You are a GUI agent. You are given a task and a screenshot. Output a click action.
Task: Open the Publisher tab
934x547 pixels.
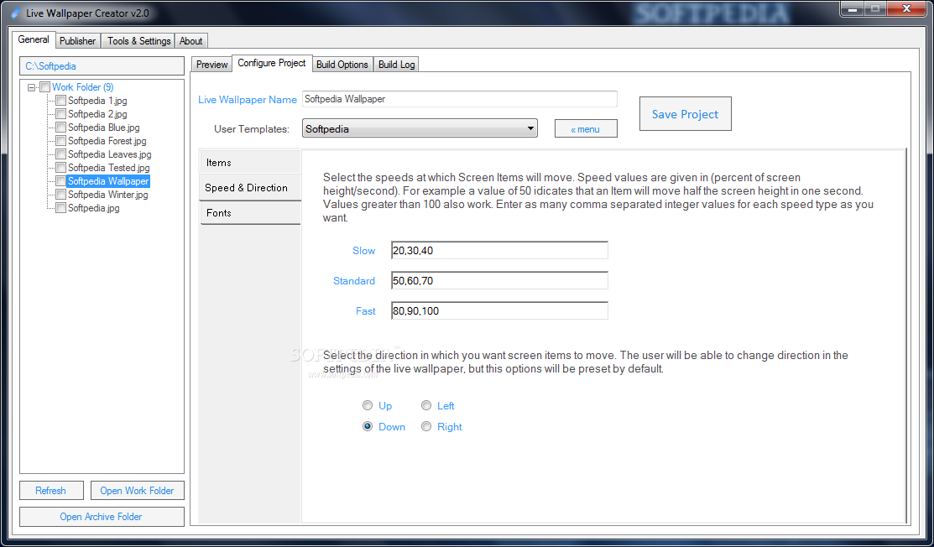click(77, 41)
